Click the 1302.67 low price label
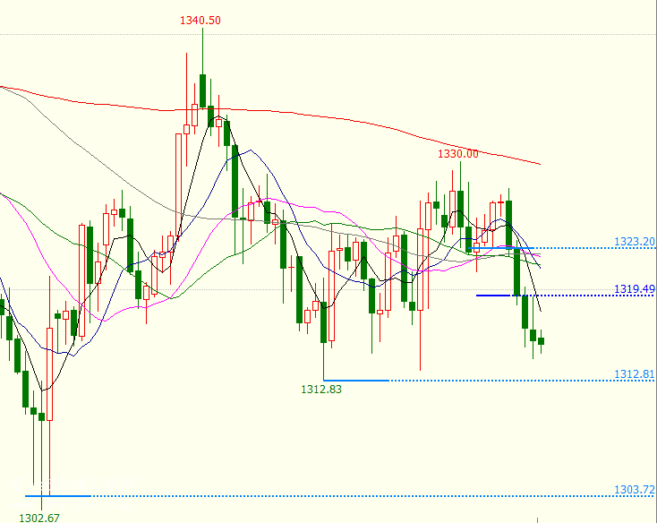 [x=39, y=518]
